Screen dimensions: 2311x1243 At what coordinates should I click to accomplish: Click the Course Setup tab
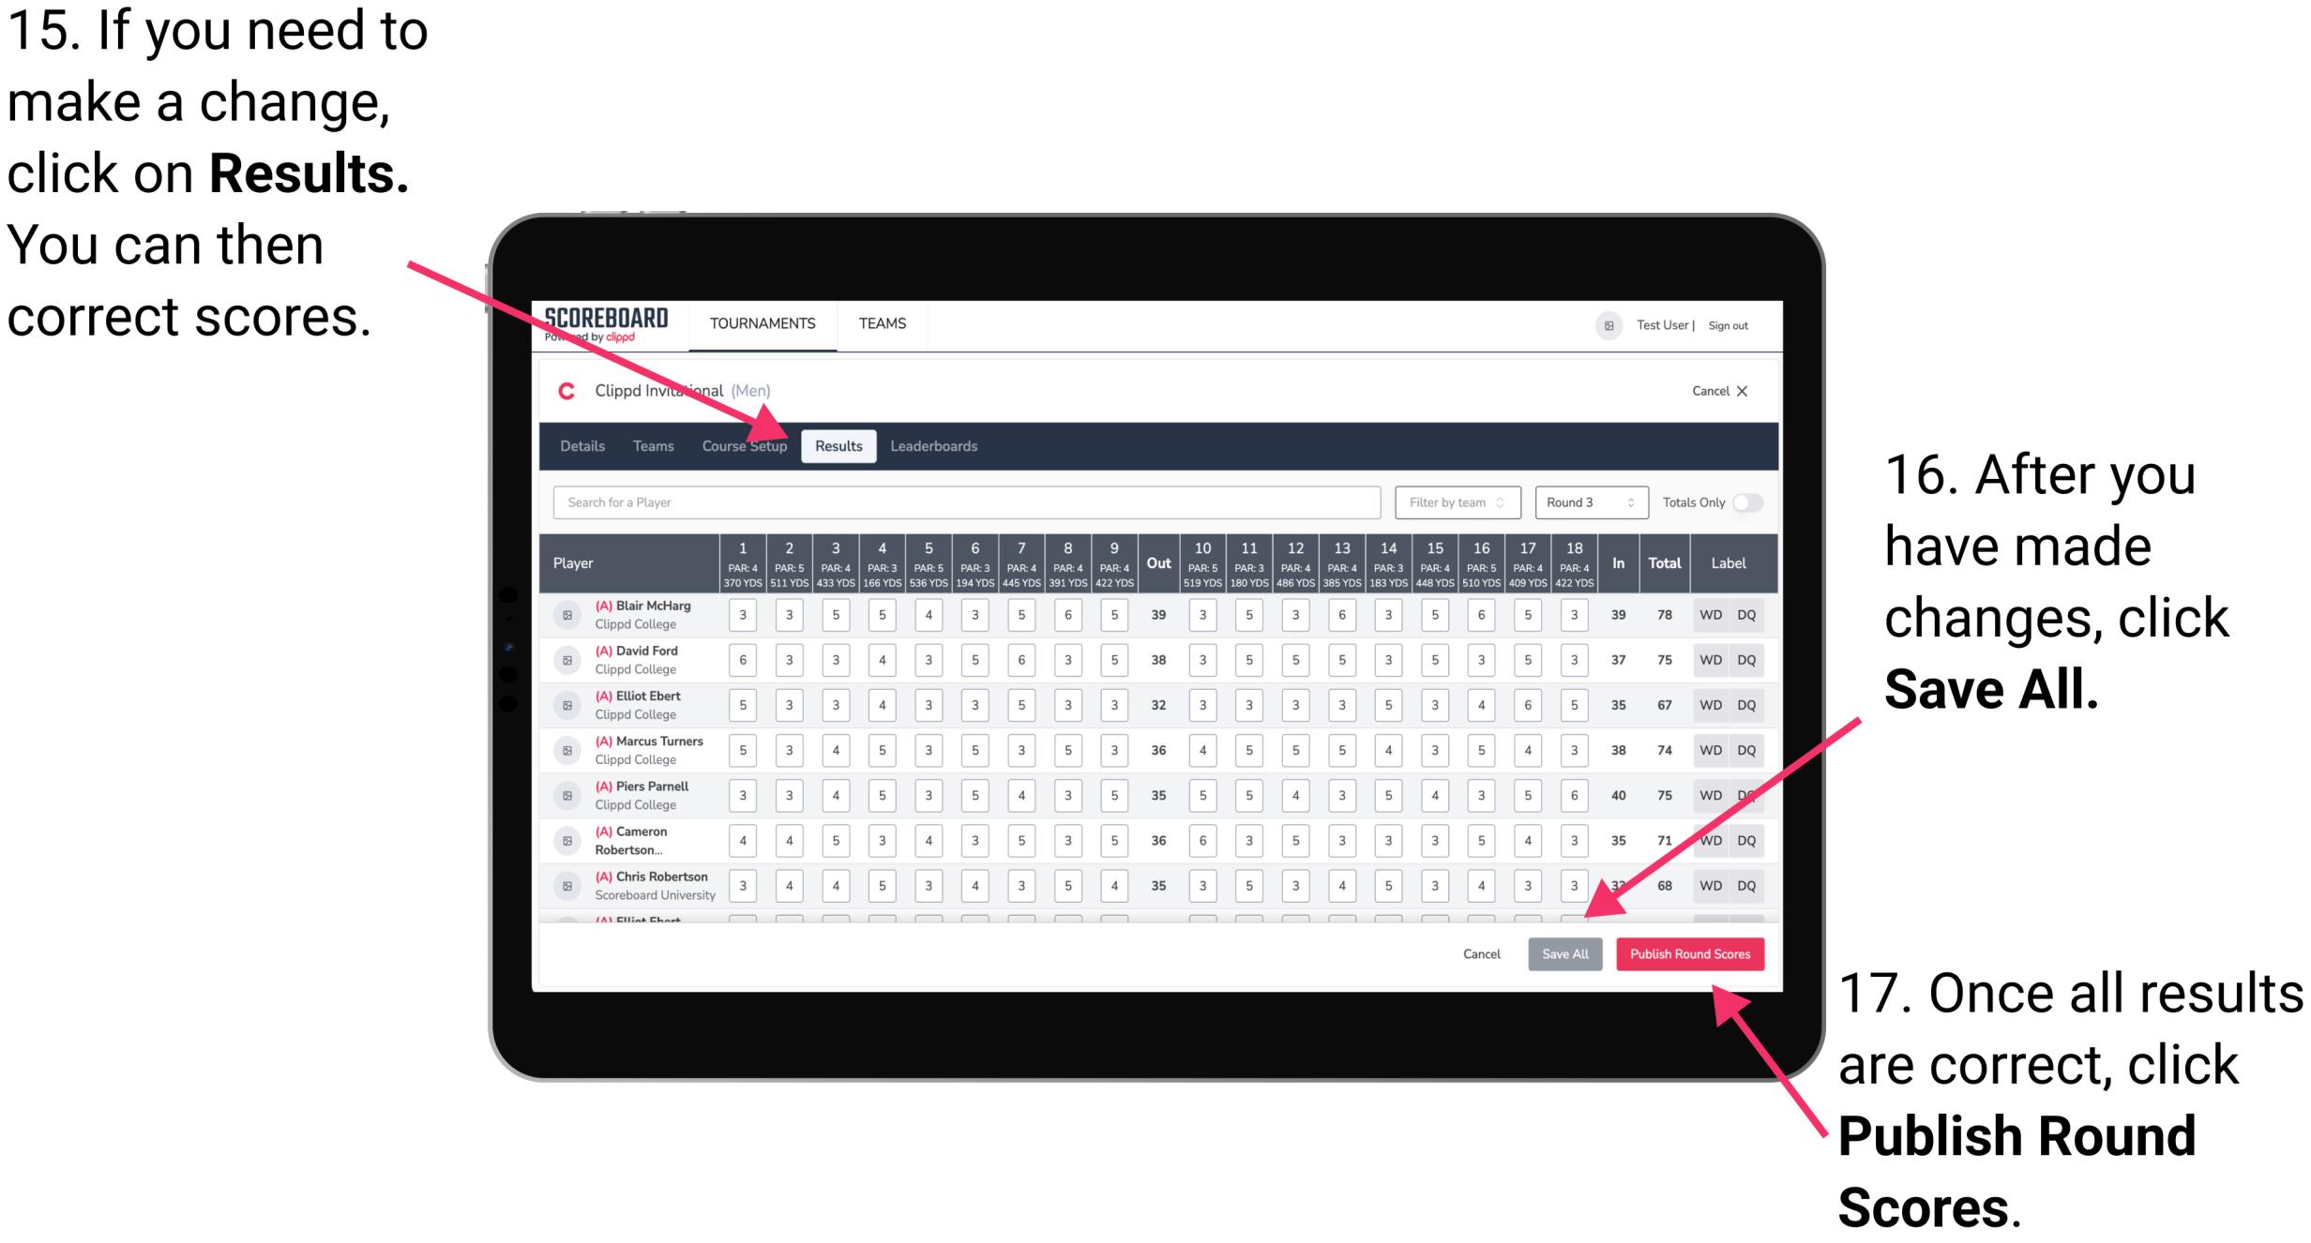point(745,445)
